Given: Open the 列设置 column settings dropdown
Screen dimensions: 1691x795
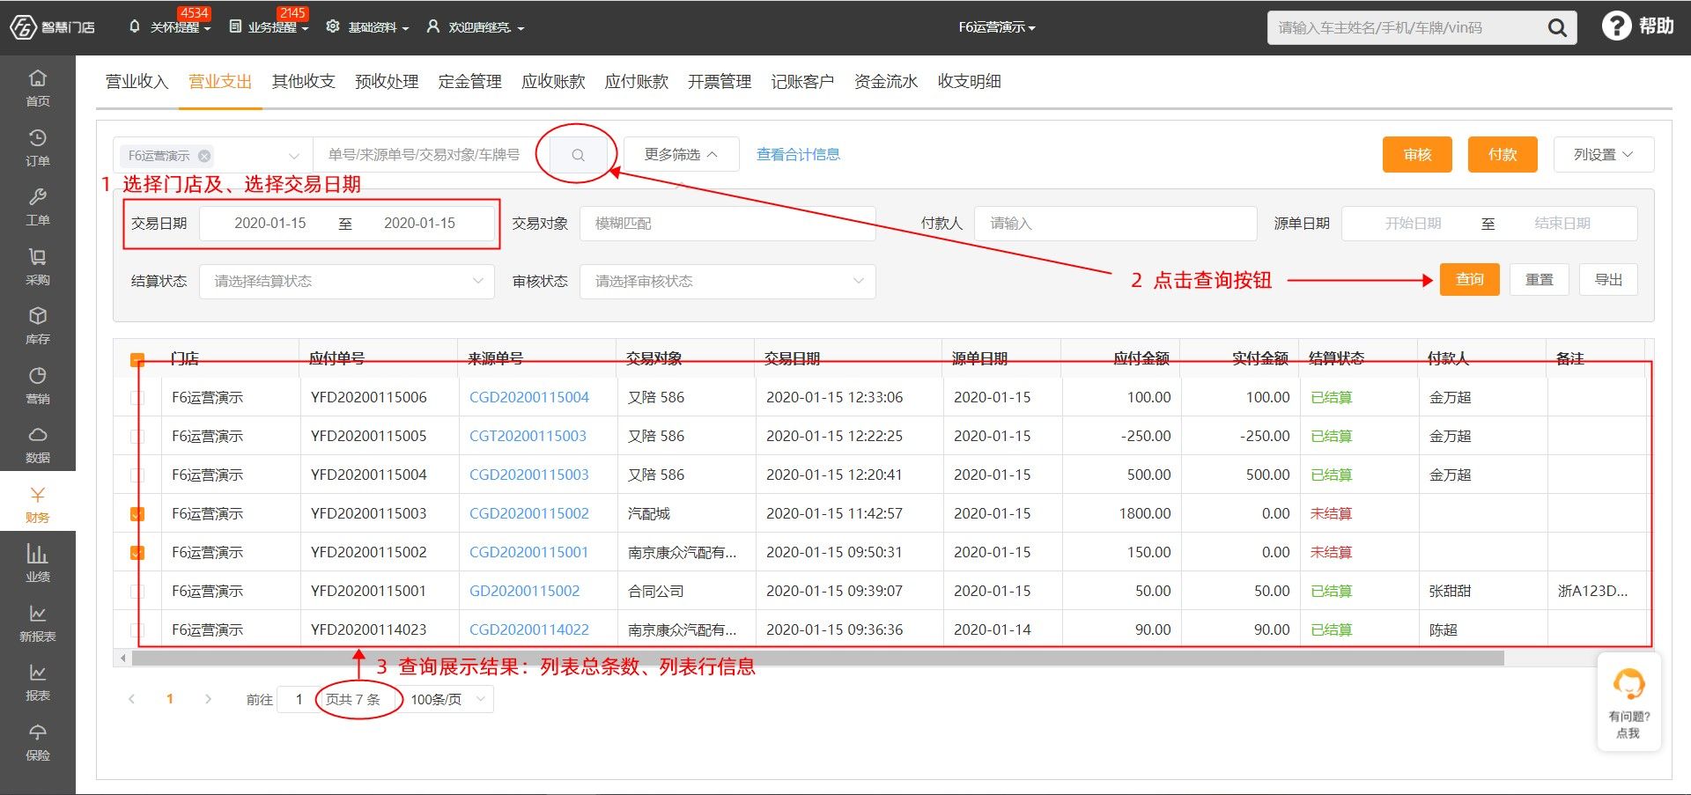Looking at the screenshot, I should coord(1604,155).
